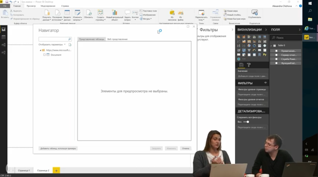Click the Загрузить button
The width and height of the screenshot is (318, 177).
[x=156, y=148]
